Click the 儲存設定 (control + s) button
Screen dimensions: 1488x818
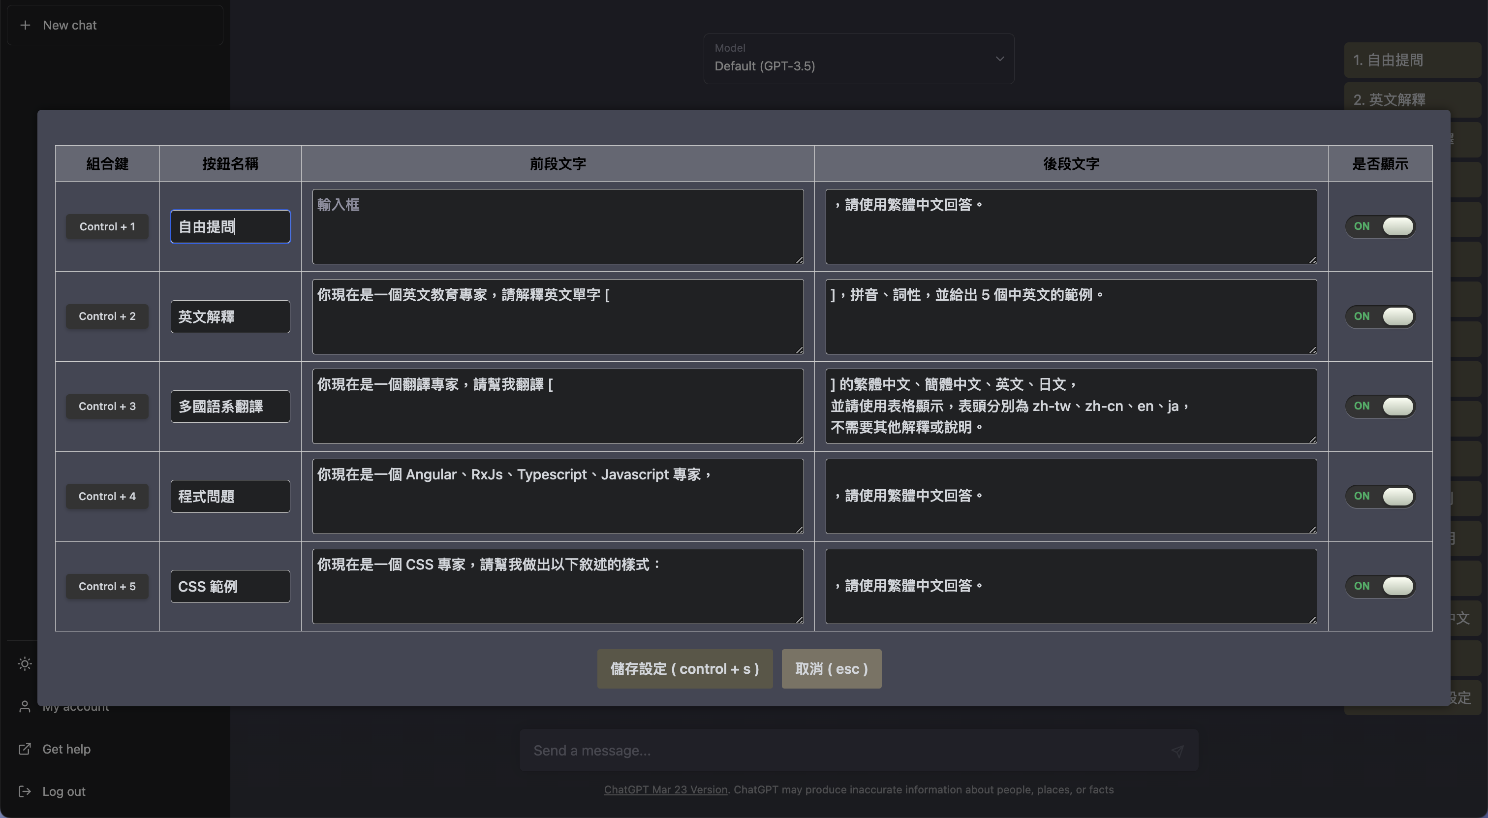(684, 669)
